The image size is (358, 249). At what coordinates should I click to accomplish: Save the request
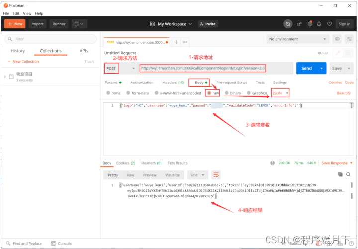pos(337,68)
